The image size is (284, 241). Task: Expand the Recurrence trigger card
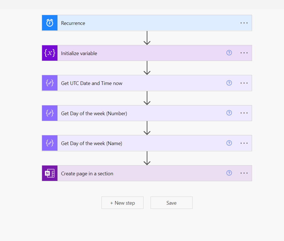pyautogui.click(x=140, y=23)
